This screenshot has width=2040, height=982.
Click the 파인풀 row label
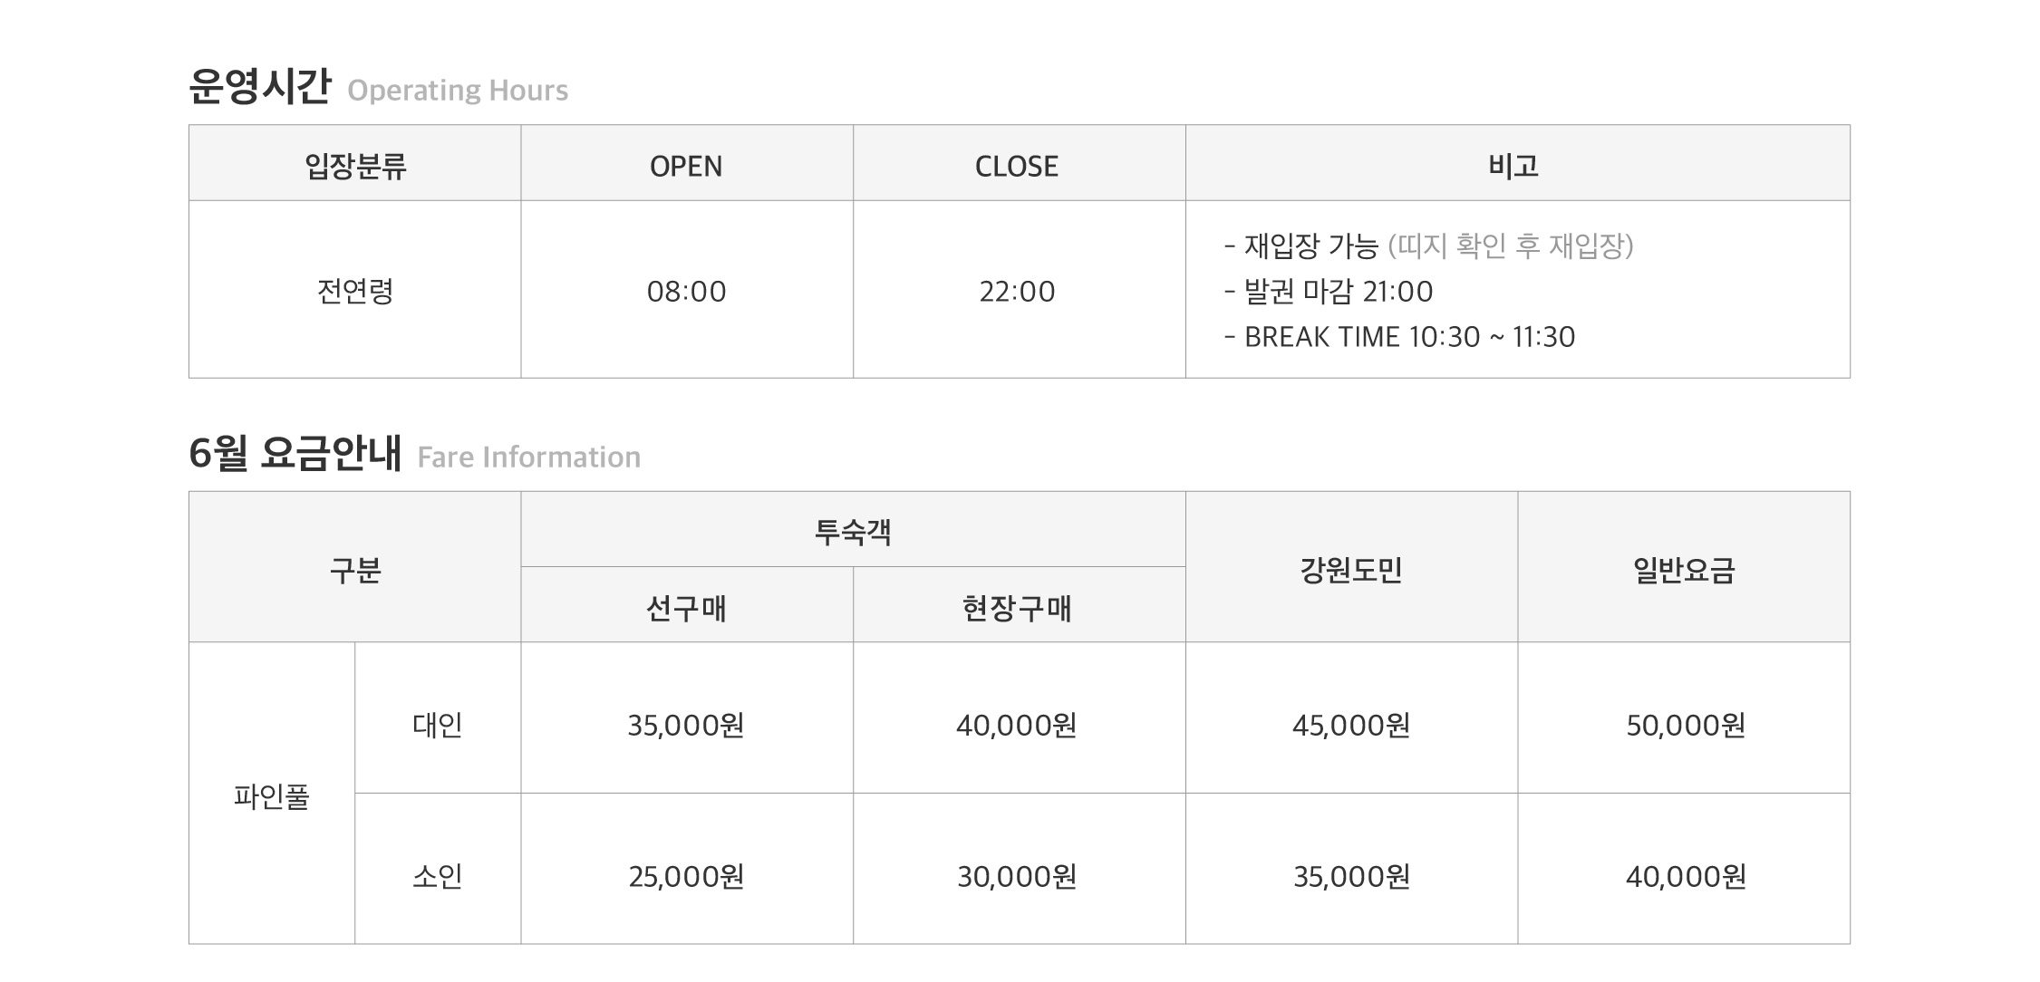pos(272,794)
